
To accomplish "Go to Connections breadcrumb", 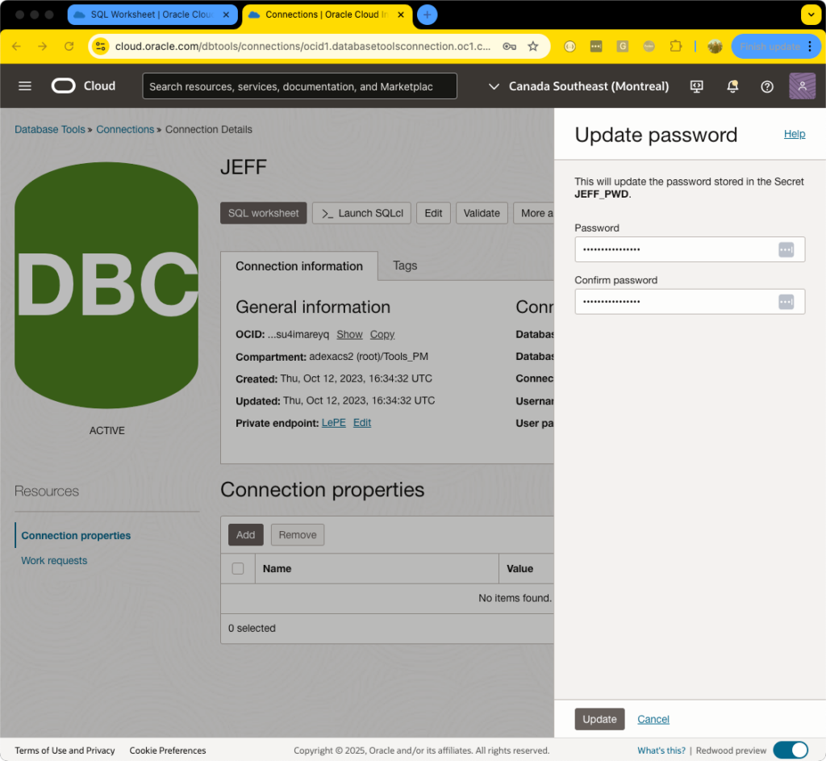I will (125, 129).
